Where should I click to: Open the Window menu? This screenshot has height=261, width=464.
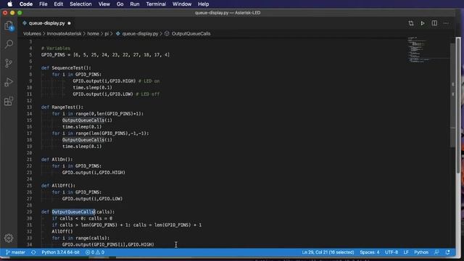coord(182,4)
